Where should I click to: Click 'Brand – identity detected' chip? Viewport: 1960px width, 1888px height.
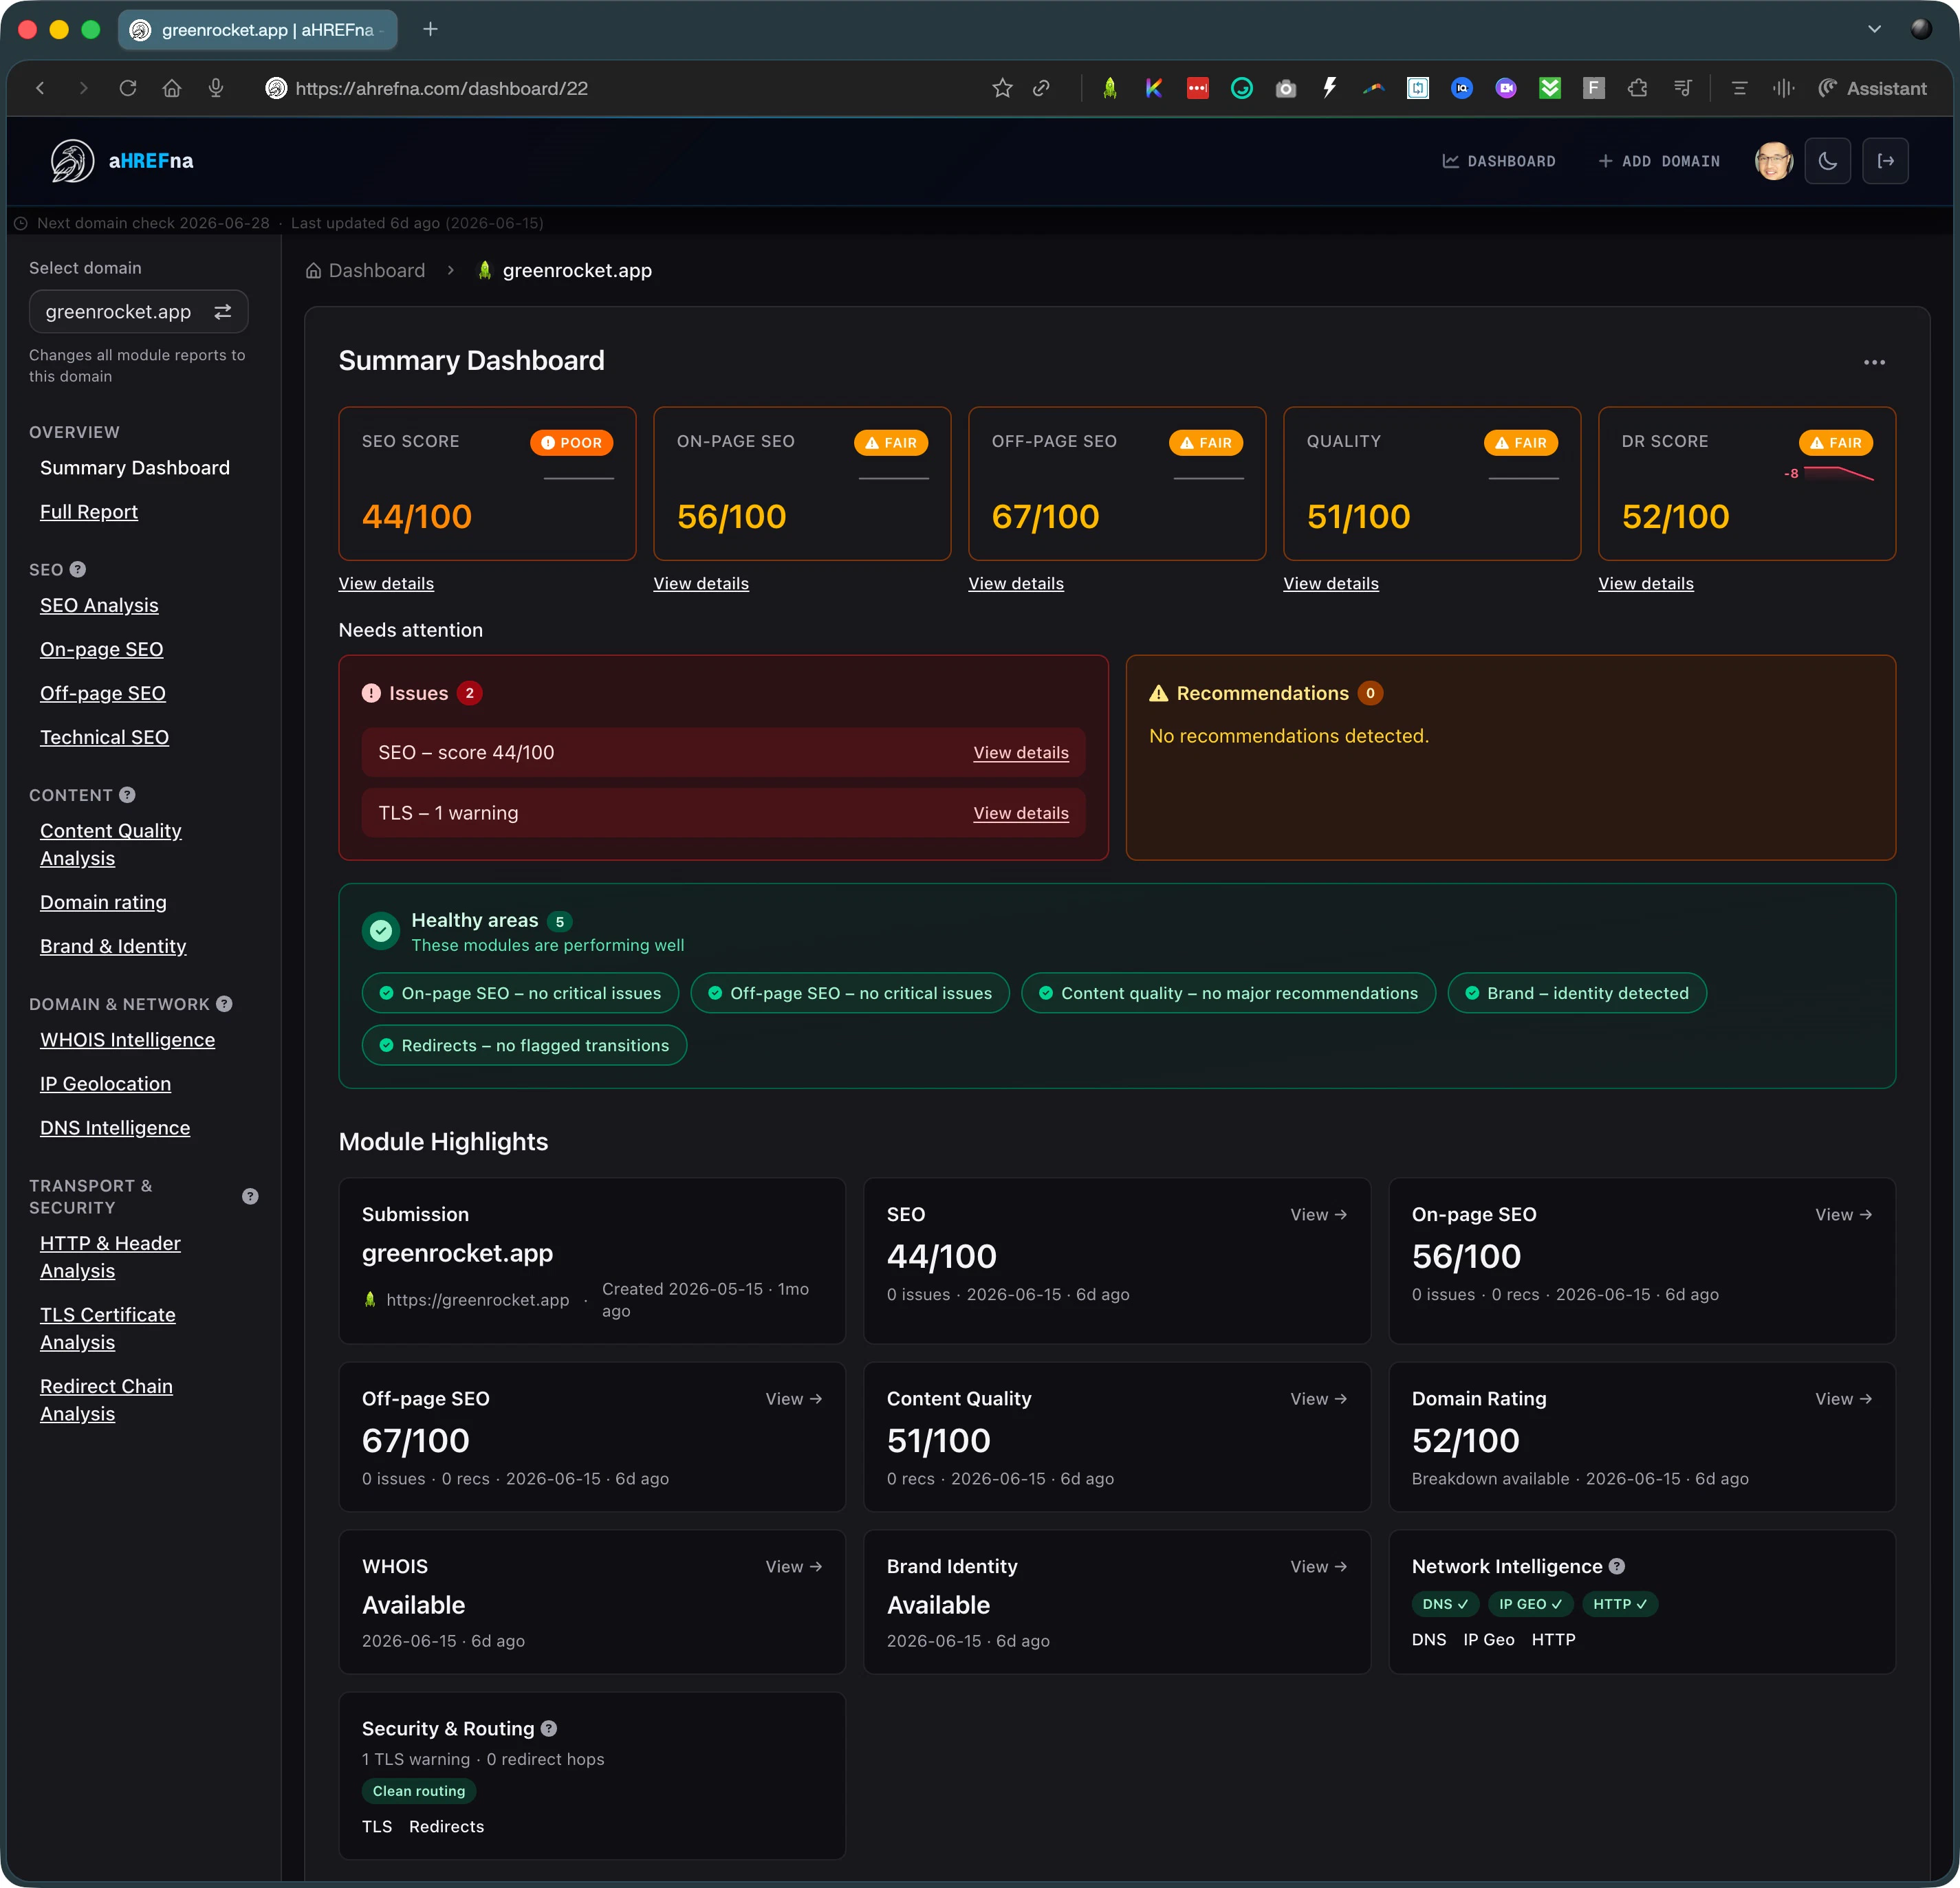point(1577,993)
